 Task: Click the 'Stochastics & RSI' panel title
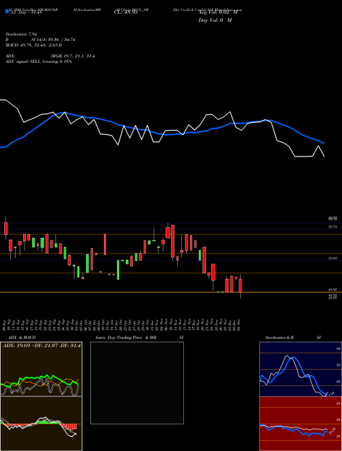293,338
